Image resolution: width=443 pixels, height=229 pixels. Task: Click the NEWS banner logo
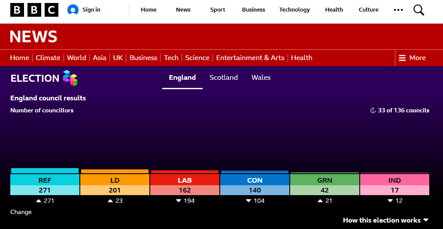33,36
